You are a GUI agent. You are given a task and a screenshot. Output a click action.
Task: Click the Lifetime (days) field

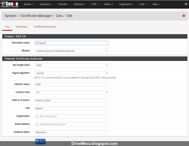click(71, 85)
